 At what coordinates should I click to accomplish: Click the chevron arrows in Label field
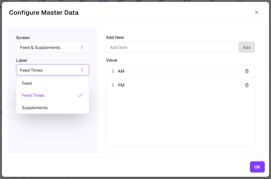82,70
